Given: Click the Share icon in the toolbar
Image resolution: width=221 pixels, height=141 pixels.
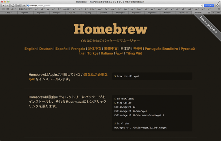Looking at the screenshot, I should click(x=18, y=6).
